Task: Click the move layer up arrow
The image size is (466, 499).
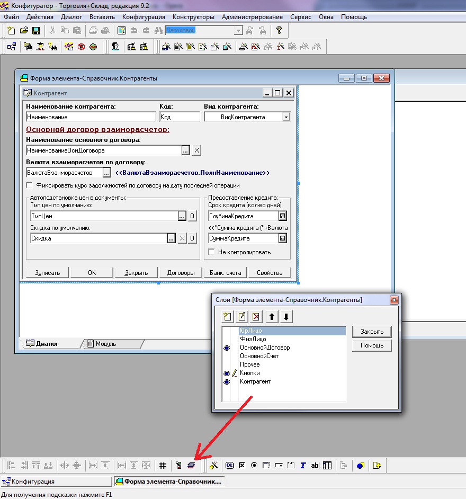Action: pos(272,317)
